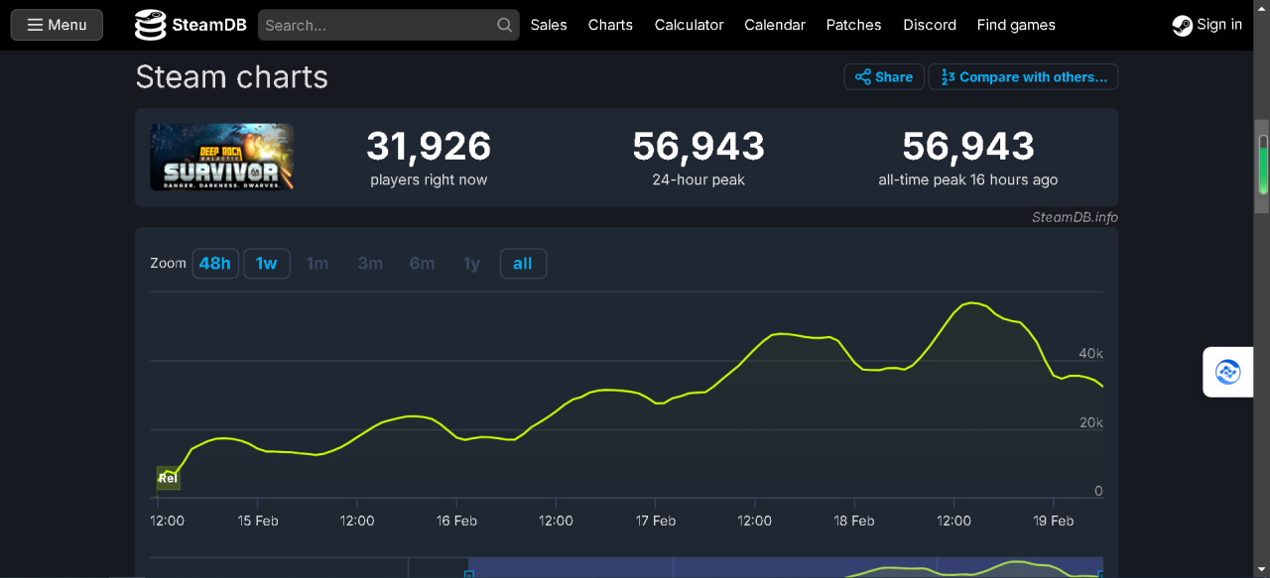This screenshot has height=578, width=1270.
Task: Click the 24-hour peak label
Action: point(698,180)
